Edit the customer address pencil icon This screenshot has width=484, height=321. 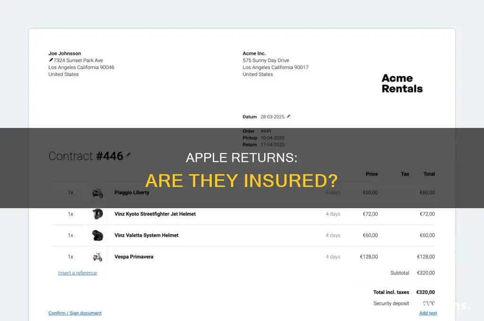click(x=51, y=60)
